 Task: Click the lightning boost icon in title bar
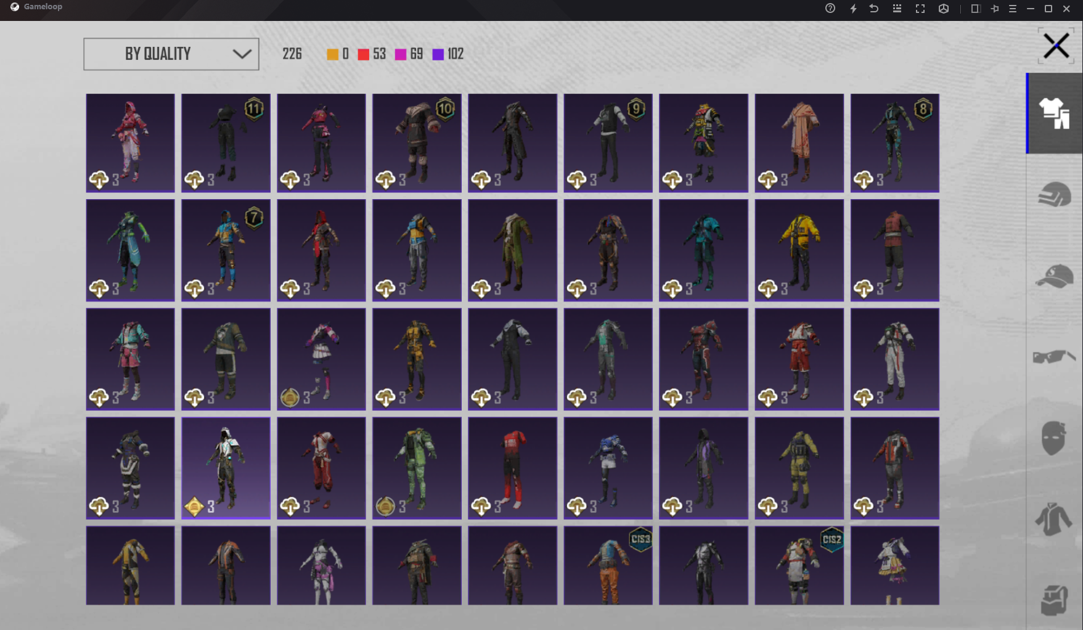(x=853, y=9)
